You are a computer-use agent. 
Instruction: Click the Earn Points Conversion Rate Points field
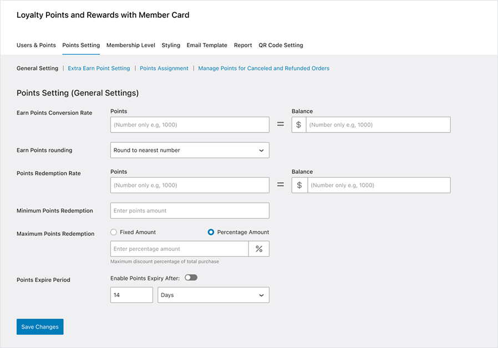pyautogui.click(x=190, y=125)
